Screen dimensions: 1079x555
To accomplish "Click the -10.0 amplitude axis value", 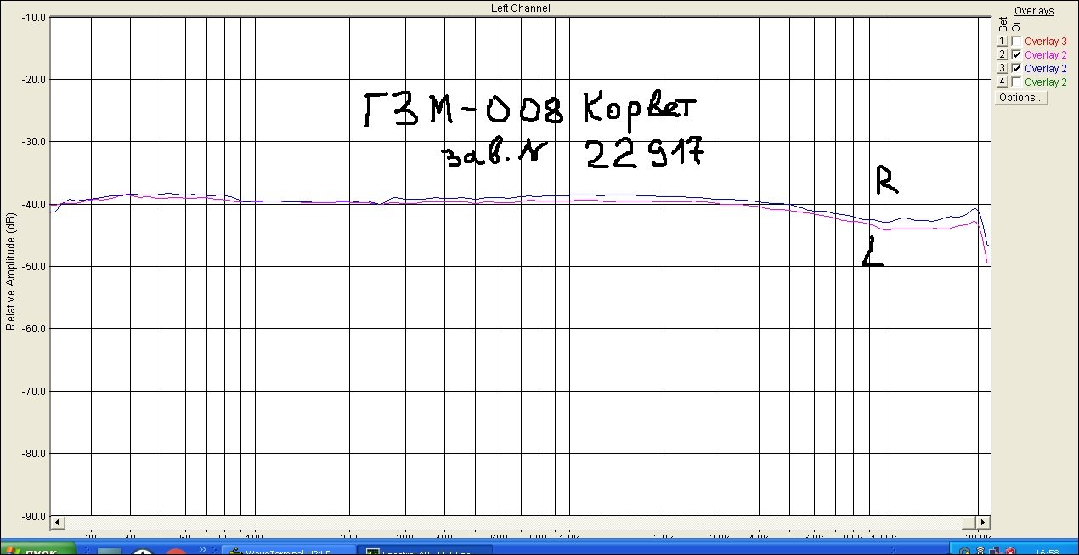I will click(33, 17).
